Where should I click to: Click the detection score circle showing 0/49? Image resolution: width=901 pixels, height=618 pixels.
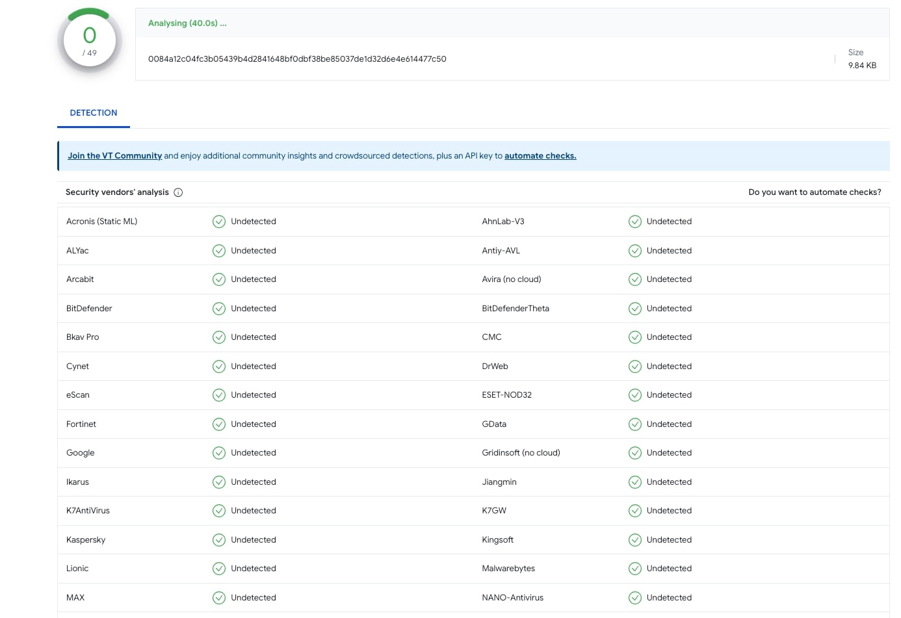tap(89, 40)
